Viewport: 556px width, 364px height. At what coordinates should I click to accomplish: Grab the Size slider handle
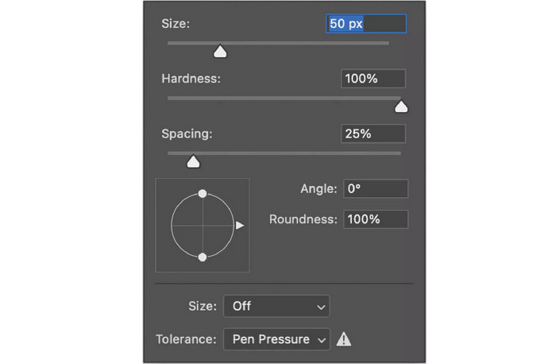coord(220,52)
